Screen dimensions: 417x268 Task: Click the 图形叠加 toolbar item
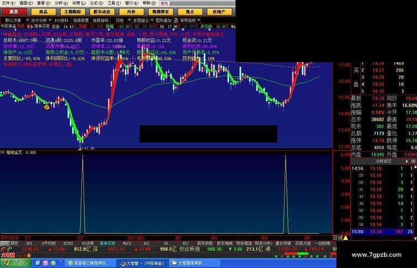point(163,20)
